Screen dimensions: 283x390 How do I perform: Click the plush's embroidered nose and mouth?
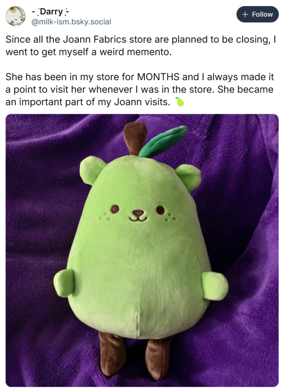[138, 216]
